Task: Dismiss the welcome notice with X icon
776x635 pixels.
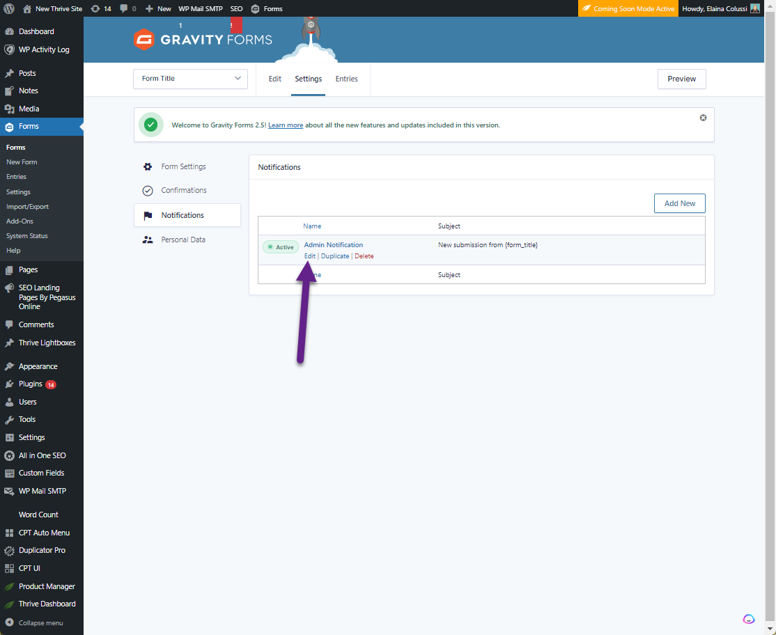Action: coord(703,118)
